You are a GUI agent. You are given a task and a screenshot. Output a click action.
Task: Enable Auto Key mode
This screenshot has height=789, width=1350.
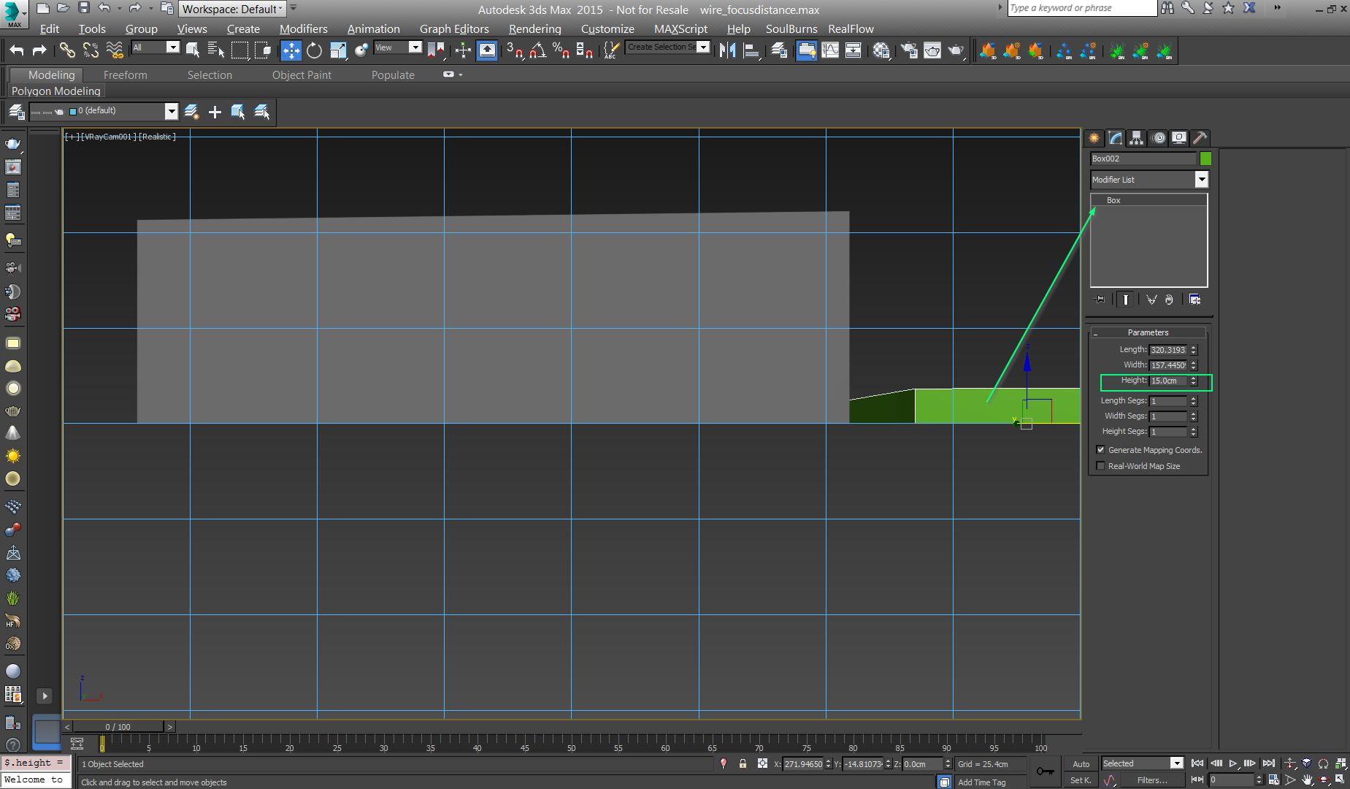[x=1081, y=764]
